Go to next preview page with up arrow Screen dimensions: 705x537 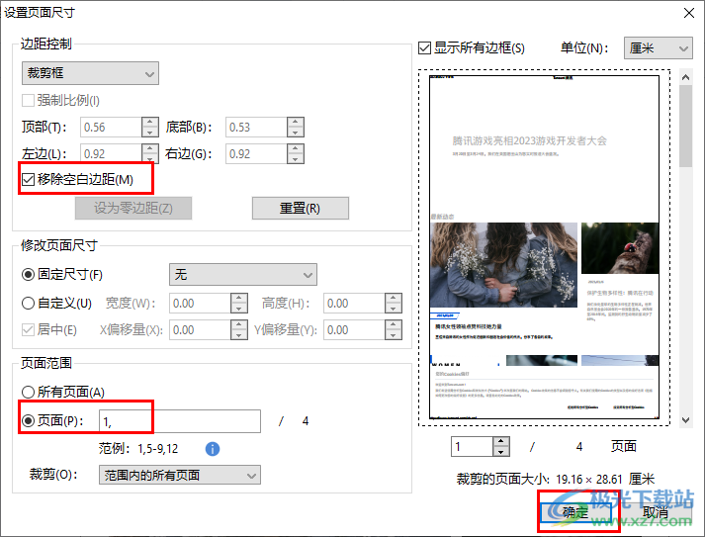click(501, 441)
